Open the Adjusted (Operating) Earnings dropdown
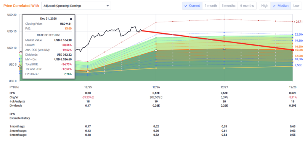Screen dimensions: 305x143 (x=76, y=6)
